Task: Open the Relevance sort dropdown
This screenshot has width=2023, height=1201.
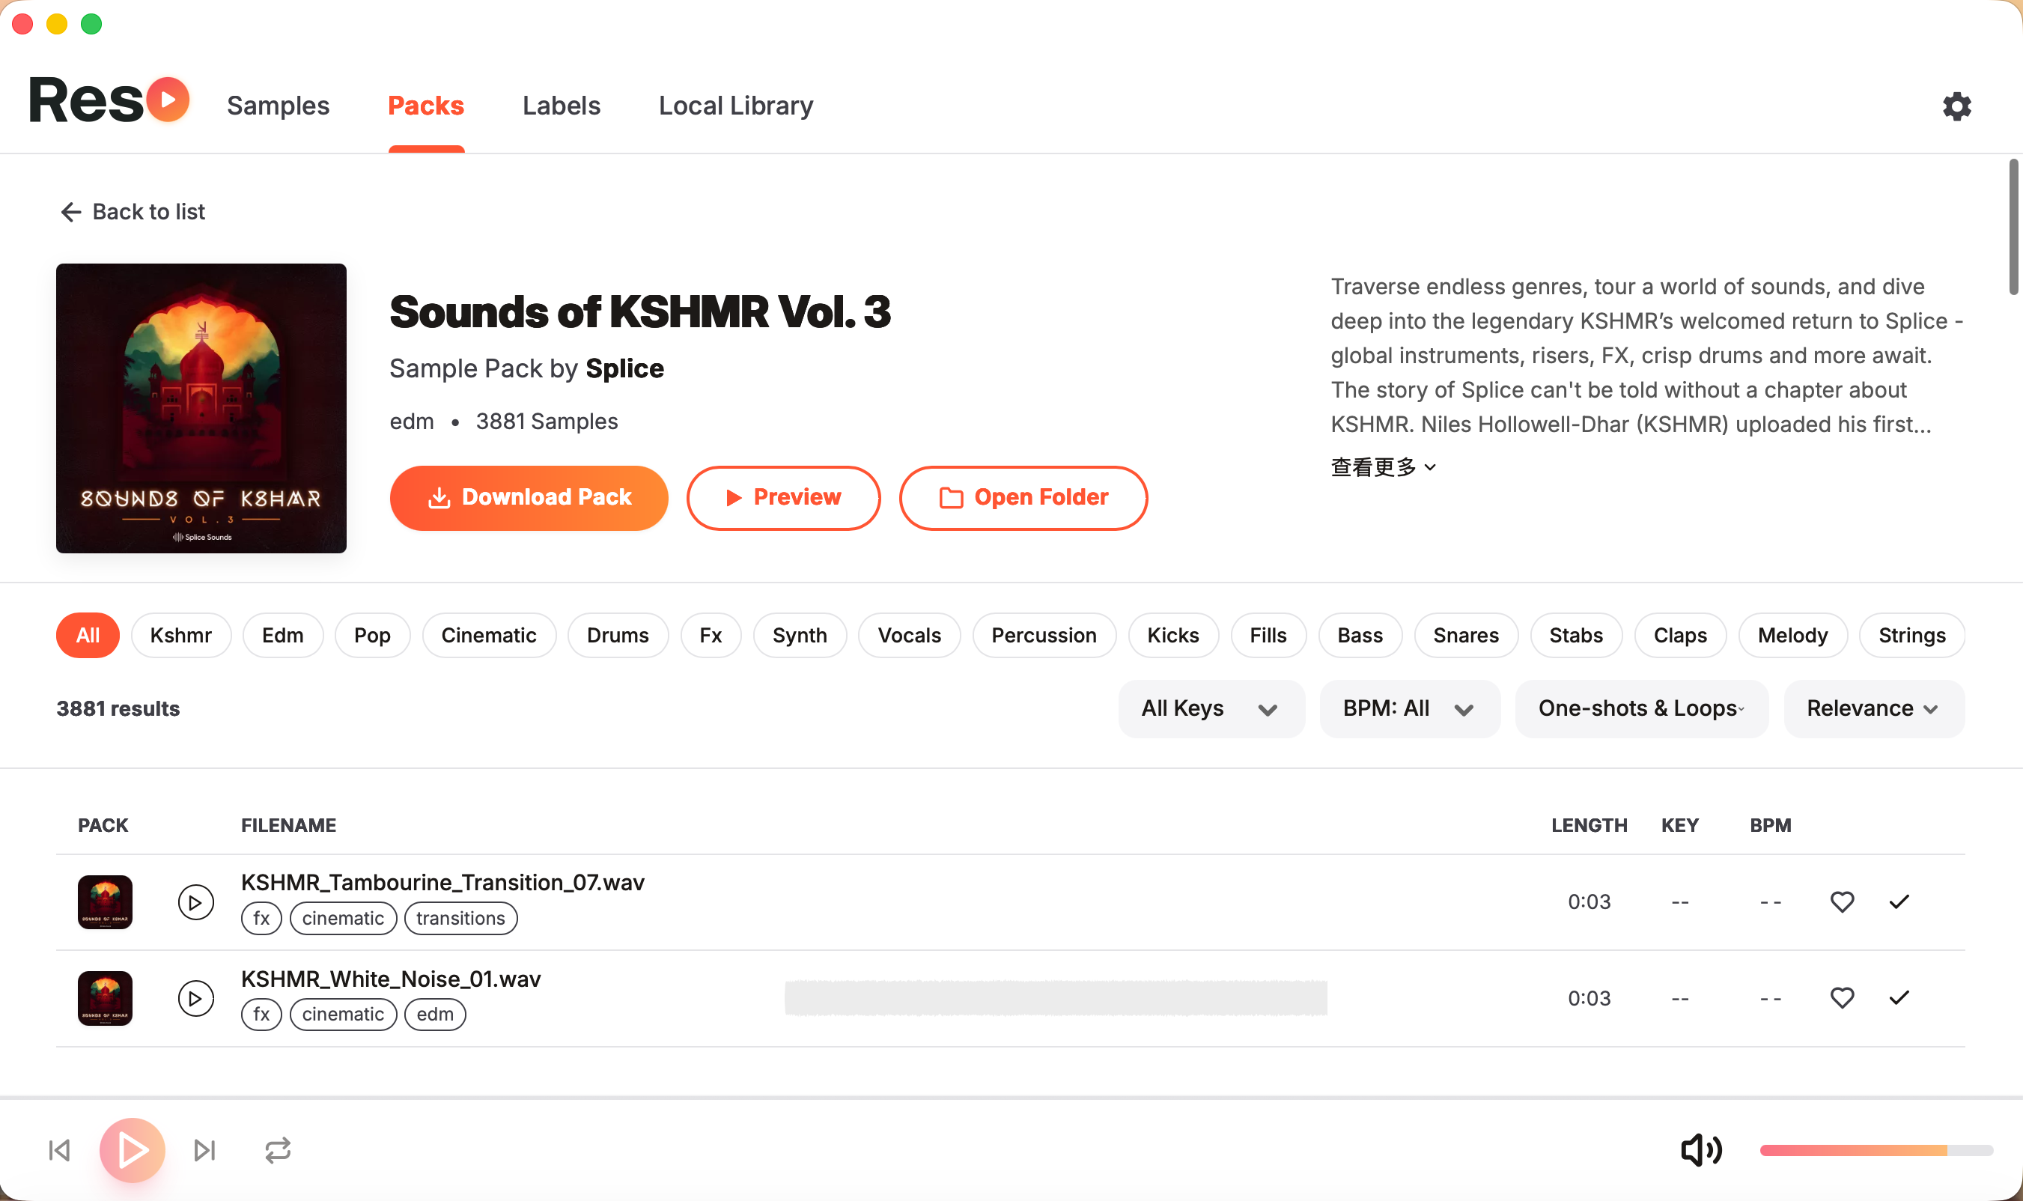Action: [x=1873, y=709]
